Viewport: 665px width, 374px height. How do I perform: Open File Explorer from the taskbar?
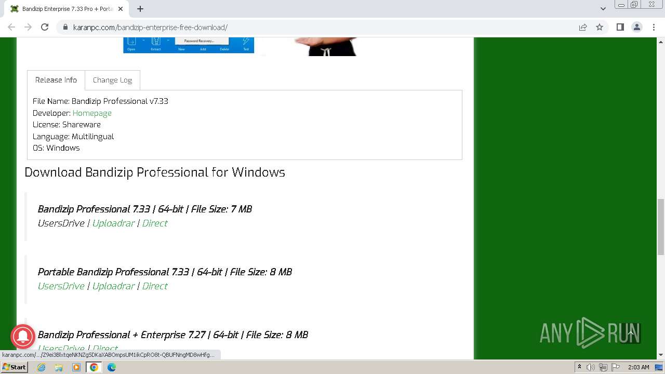[59, 367]
